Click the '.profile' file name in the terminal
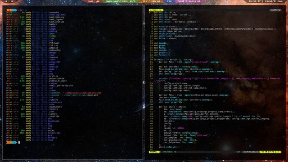 point(53,76)
